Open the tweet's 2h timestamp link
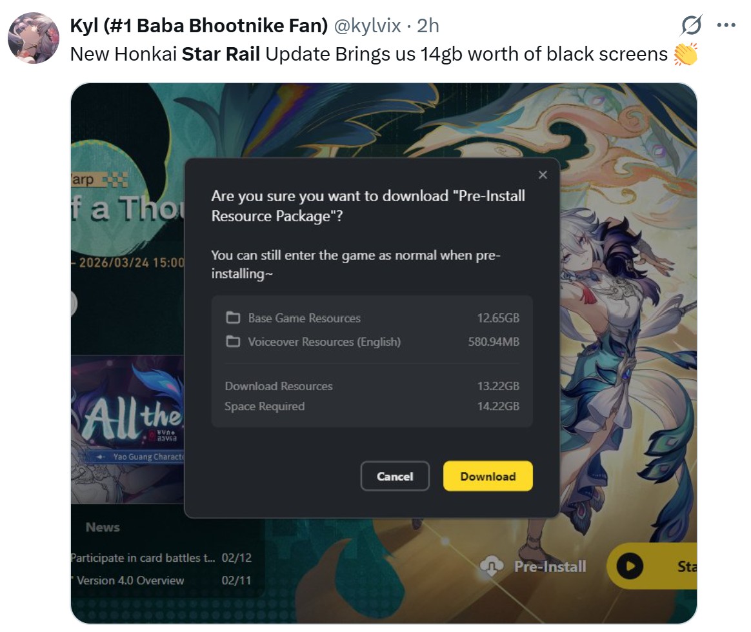 pos(428,25)
